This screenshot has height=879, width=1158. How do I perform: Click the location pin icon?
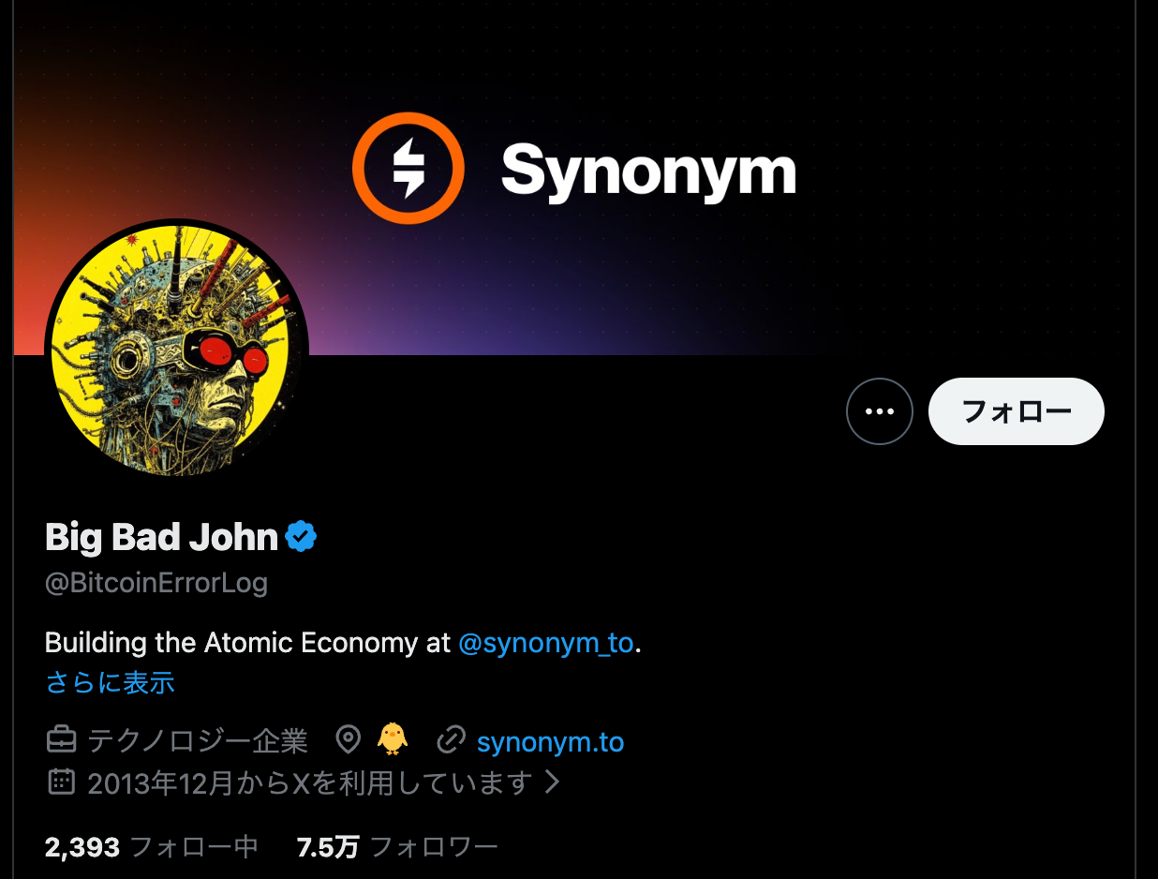coord(349,740)
